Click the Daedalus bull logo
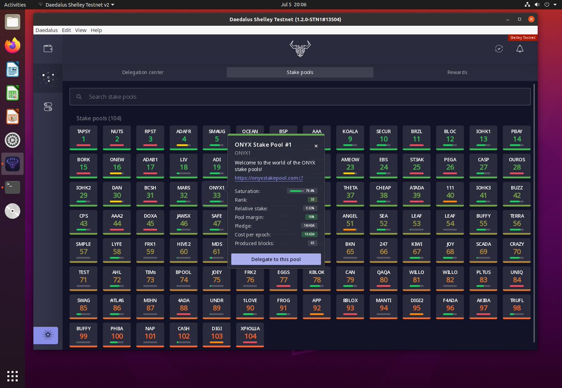562x388 pixels. pos(300,48)
